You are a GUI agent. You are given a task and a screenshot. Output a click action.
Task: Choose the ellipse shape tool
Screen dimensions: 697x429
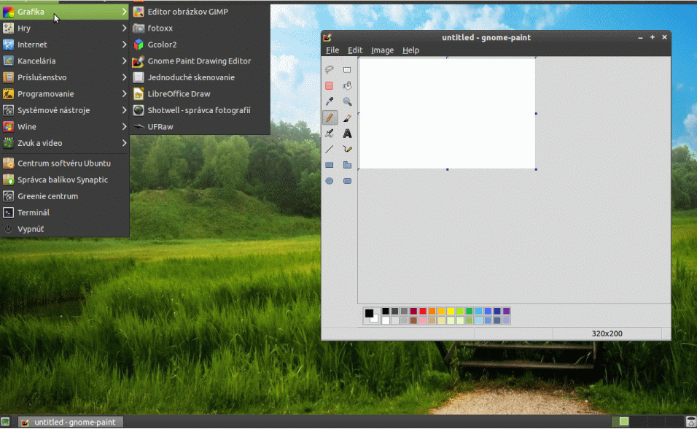coord(330,181)
